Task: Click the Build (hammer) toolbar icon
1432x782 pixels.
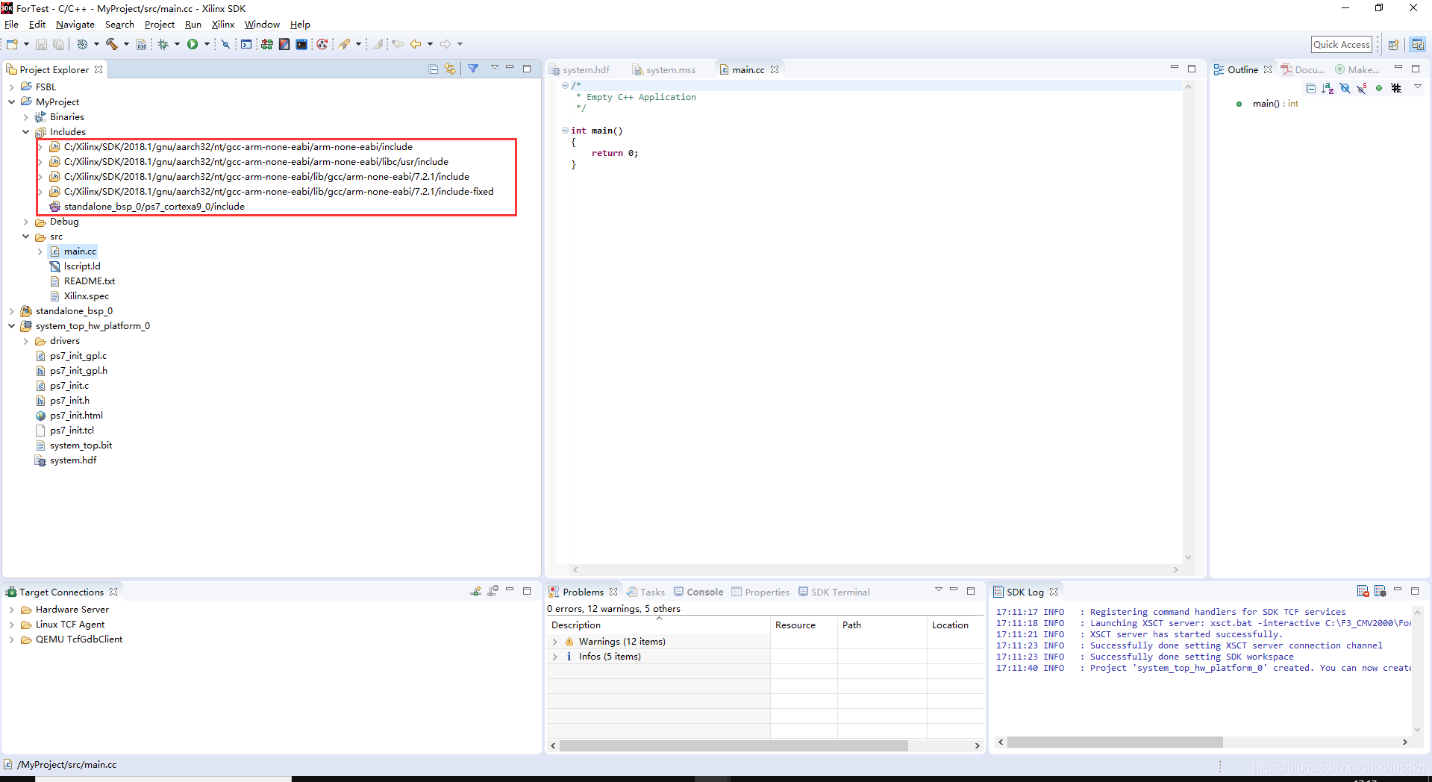Action: click(111, 45)
